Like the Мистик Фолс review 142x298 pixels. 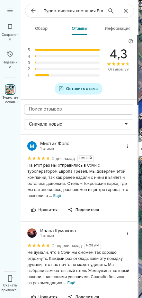[44, 210]
